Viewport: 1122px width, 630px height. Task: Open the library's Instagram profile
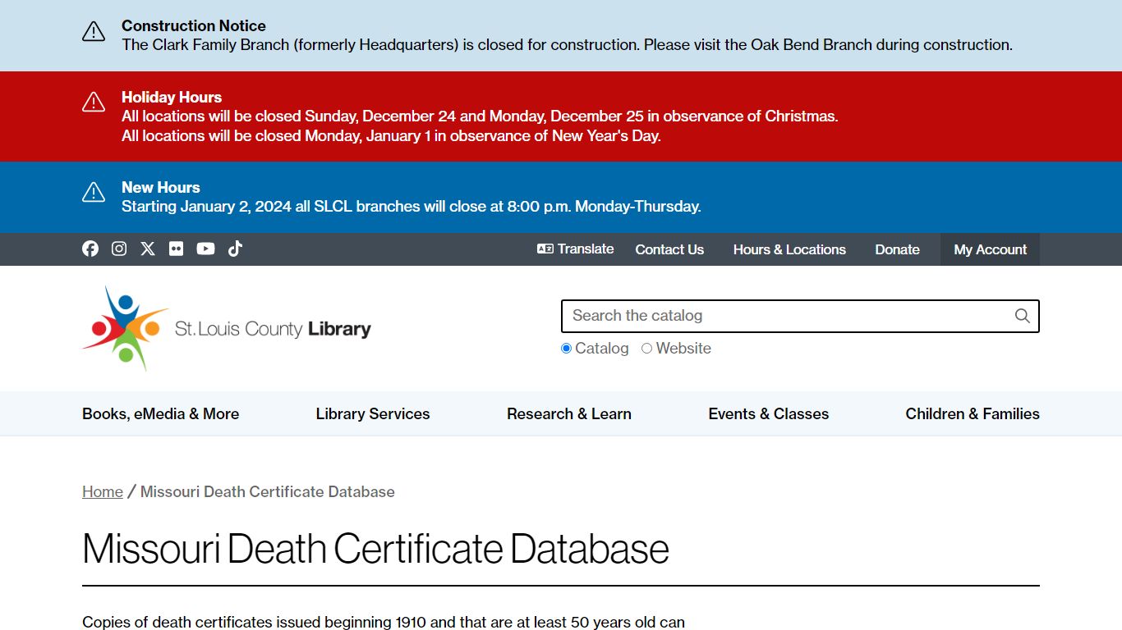(x=119, y=249)
